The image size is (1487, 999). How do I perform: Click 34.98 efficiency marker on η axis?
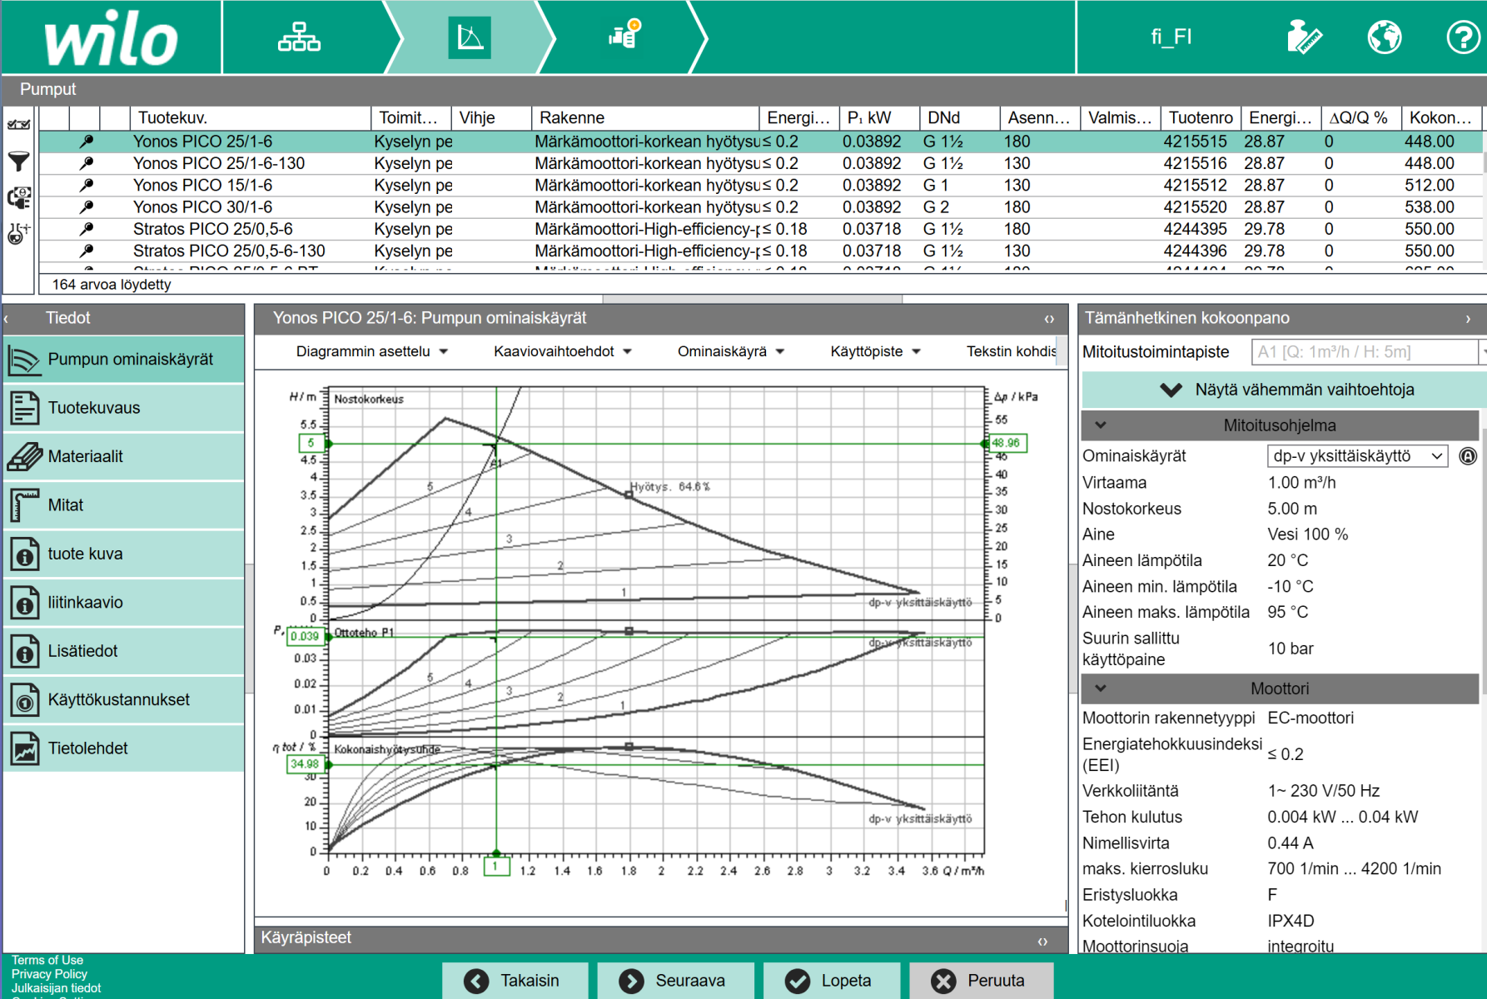tap(304, 763)
